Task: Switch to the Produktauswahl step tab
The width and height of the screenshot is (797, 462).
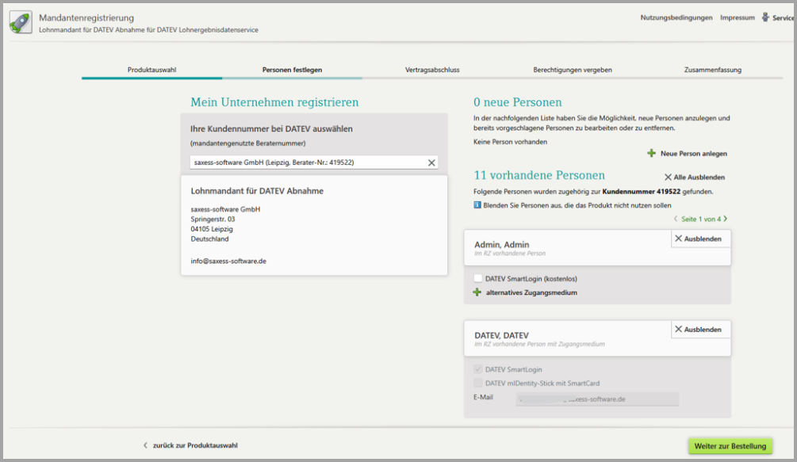Action: 151,70
